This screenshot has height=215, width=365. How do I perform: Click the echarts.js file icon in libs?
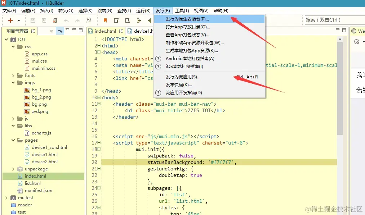tap(27, 133)
